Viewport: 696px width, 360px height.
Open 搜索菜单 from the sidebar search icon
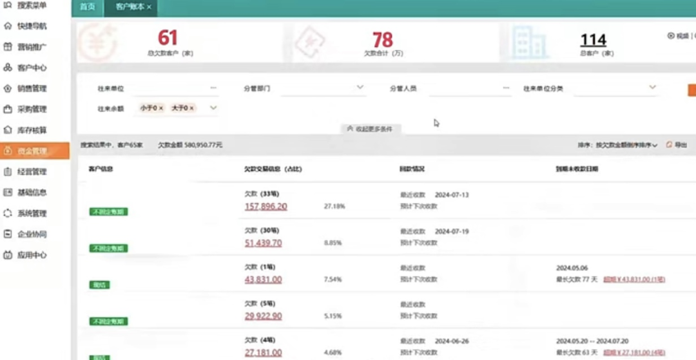click(8, 5)
